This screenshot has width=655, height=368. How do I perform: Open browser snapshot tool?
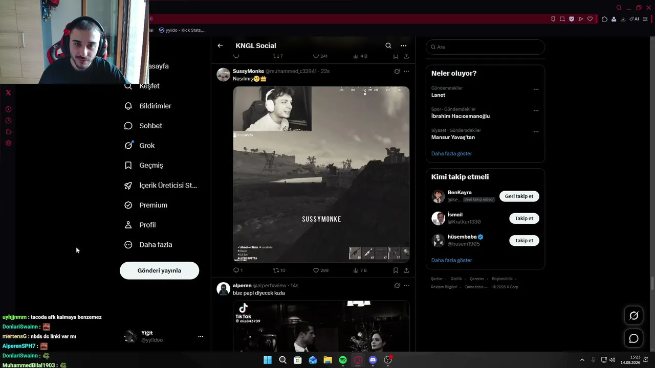tap(562, 19)
